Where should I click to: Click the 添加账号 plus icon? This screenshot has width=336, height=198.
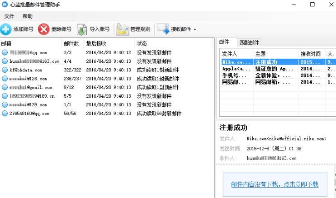[6, 29]
